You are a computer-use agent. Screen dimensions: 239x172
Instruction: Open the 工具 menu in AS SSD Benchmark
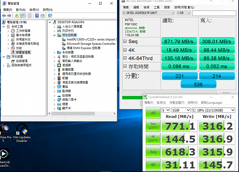[x=157, y=7]
